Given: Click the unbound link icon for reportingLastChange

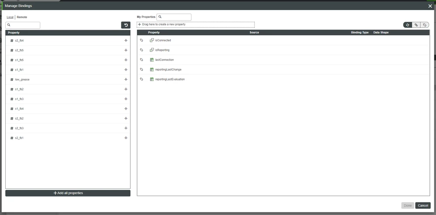Looking at the screenshot, I should click(x=141, y=69).
